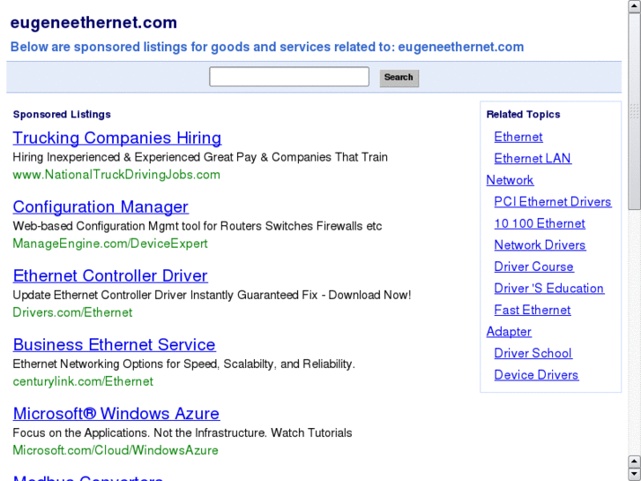
Task: Select the Adapter related topic
Action: click(509, 332)
